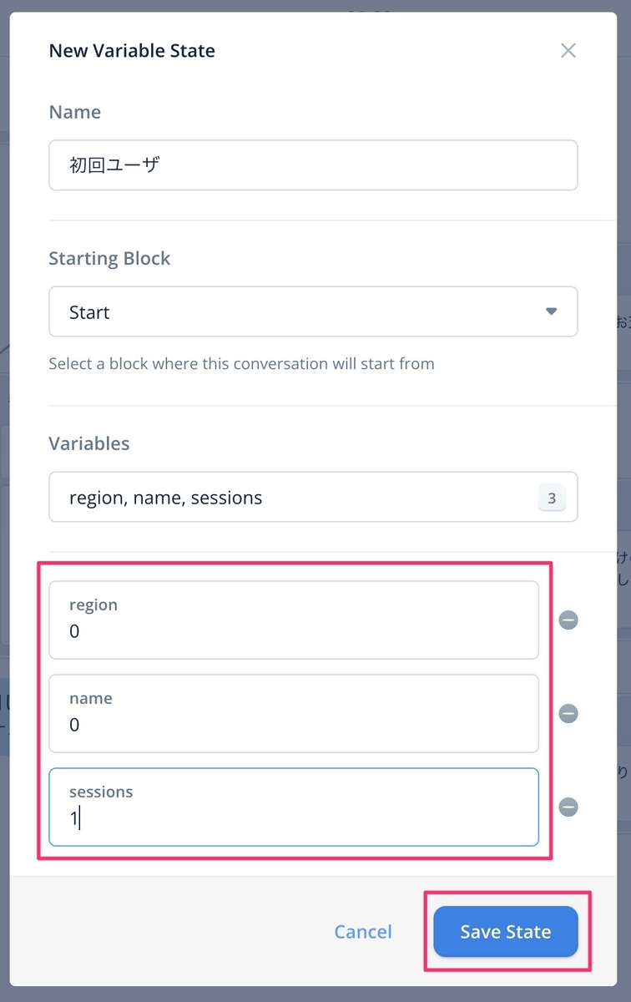Save the state with Save State

pyautogui.click(x=506, y=932)
